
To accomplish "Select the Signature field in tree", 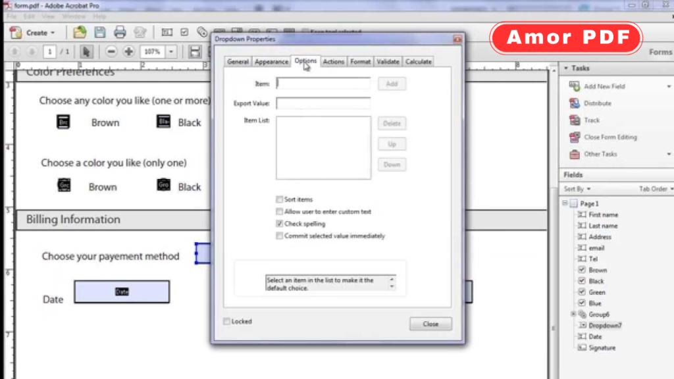I will pos(602,347).
